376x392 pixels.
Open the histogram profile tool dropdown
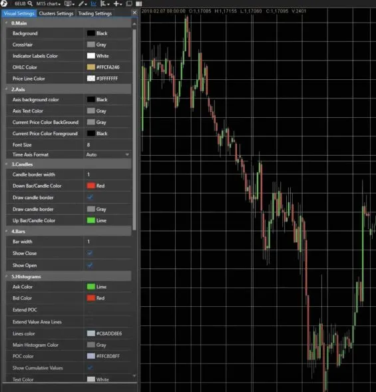[104, 4]
